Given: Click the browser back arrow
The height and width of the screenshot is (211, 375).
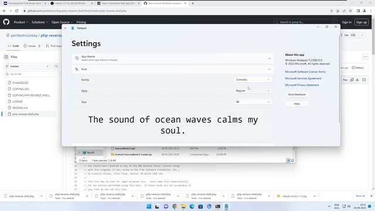Looking at the screenshot, I should pos(4,11).
